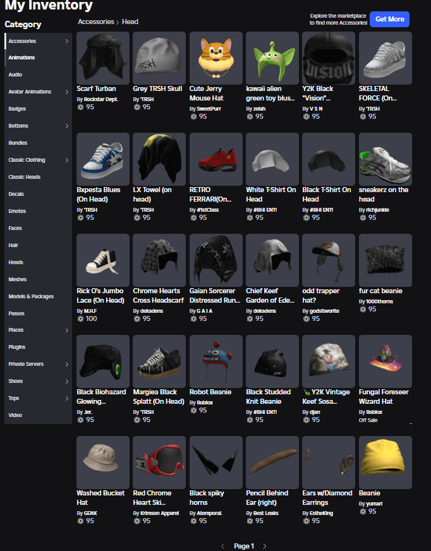Screen dimensions: 431x551
Task: Open the Emotes category
Action: [17, 211]
